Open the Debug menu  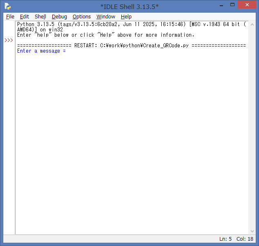click(59, 16)
